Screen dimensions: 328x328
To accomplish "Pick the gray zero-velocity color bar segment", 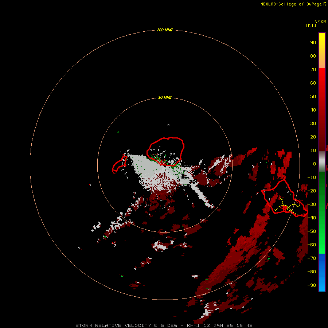I will click(322, 161).
